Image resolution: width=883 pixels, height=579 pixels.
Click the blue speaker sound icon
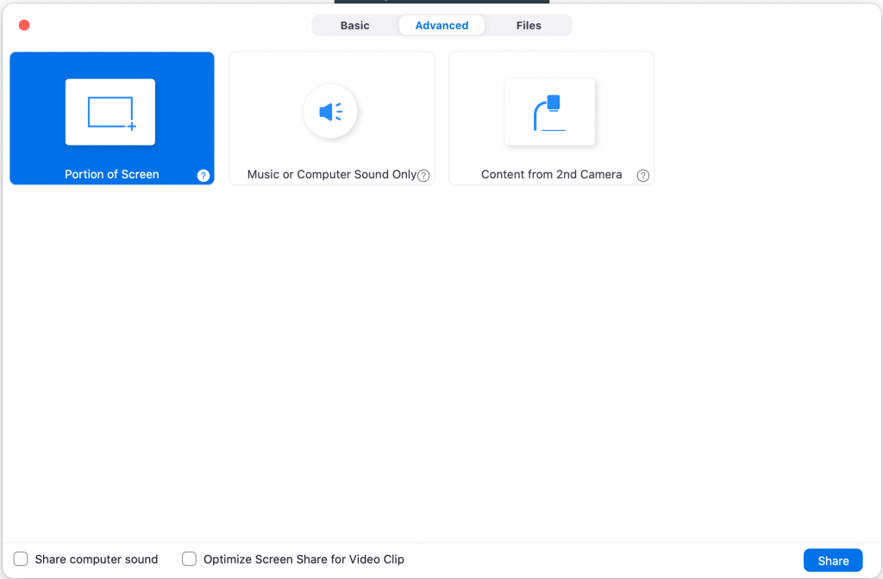pos(330,111)
